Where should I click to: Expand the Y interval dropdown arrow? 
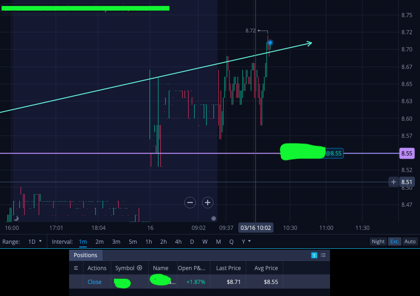249,241
